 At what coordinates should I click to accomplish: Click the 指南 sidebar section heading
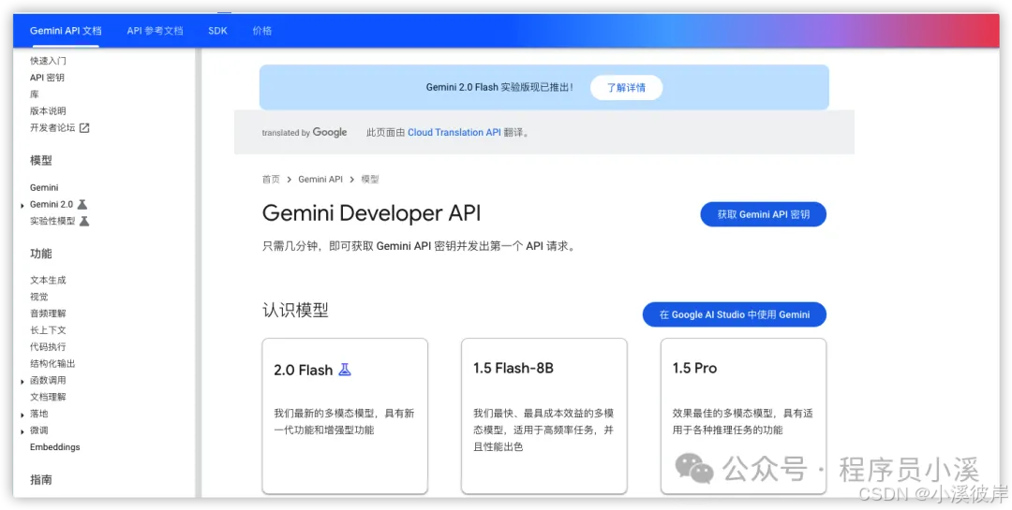point(40,480)
